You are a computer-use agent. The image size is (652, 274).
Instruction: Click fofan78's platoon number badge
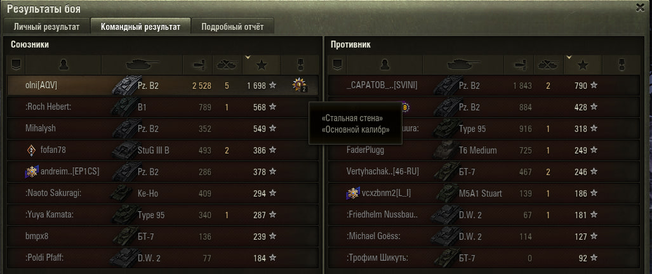[x=32, y=150]
